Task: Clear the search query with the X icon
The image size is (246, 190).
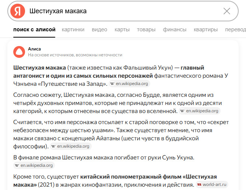Action: coord(227,11)
